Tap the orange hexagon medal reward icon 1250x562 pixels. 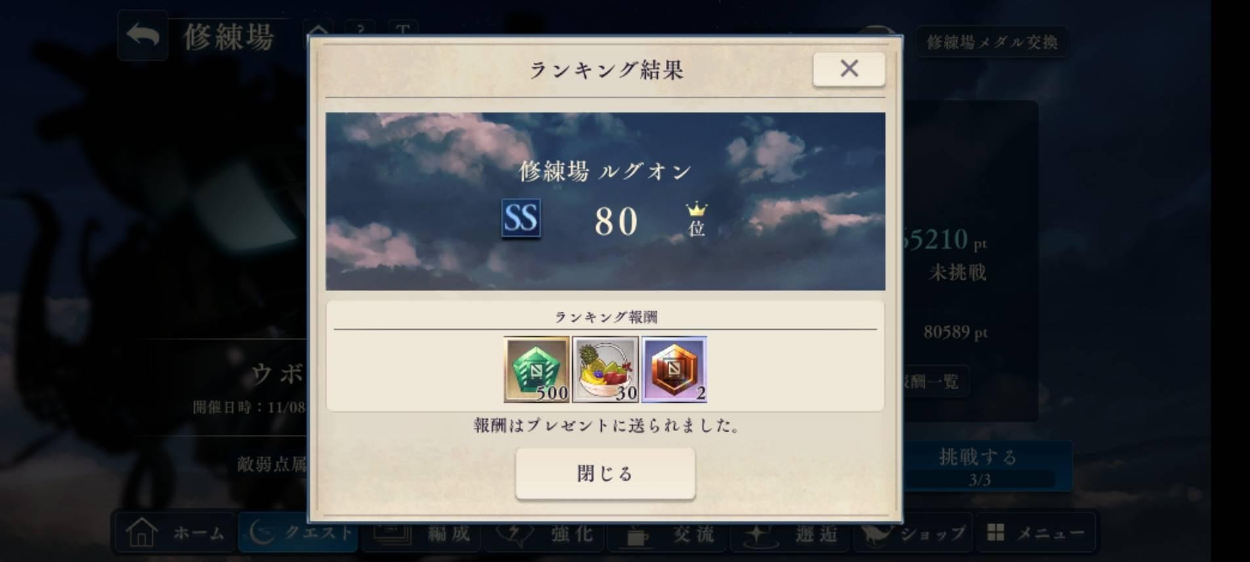674,369
